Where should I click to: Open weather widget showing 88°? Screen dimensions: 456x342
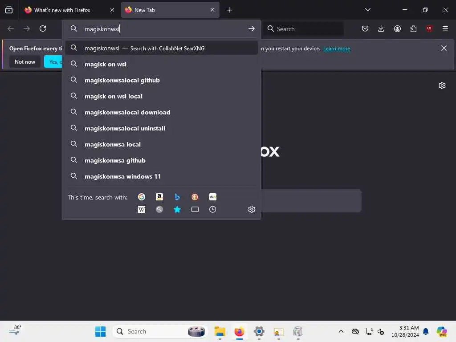(x=15, y=331)
